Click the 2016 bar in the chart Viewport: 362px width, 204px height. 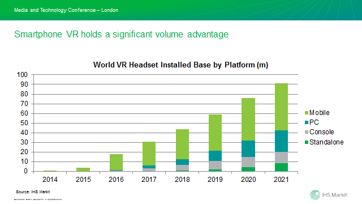point(116,163)
